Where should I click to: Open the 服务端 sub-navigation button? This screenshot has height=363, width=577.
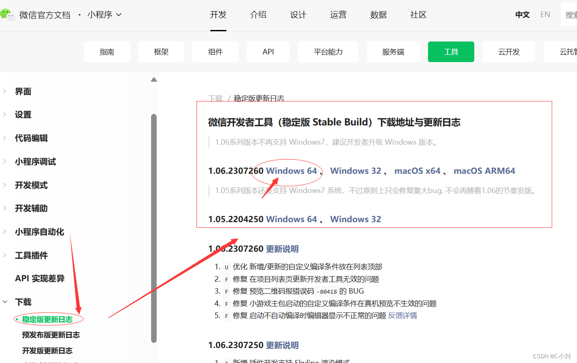(393, 52)
